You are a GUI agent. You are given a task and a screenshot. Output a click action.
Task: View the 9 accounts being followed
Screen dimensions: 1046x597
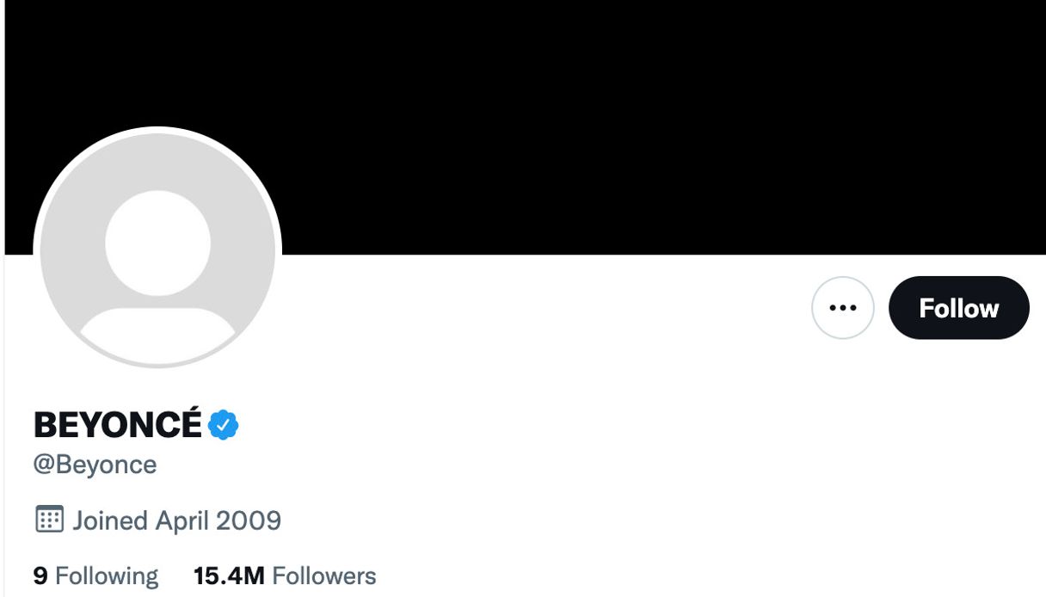(x=97, y=575)
